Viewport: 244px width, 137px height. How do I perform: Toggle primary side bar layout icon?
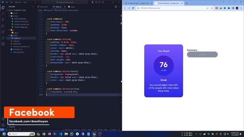[93, 2]
